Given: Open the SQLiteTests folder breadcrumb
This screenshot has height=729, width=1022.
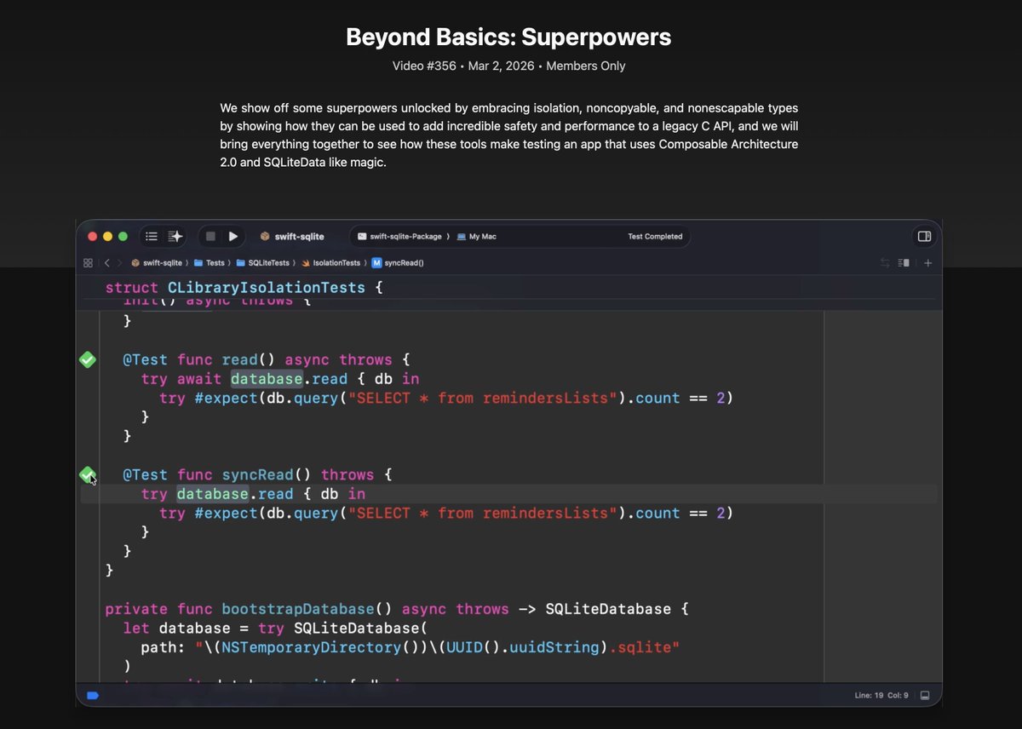Looking at the screenshot, I should tap(263, 263).
